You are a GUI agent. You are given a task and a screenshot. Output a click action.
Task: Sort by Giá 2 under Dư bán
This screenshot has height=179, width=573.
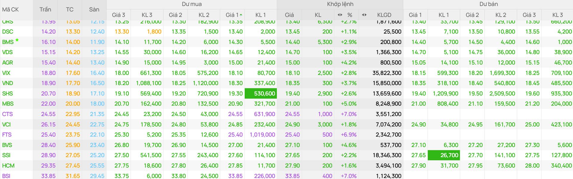pos(472,15)
